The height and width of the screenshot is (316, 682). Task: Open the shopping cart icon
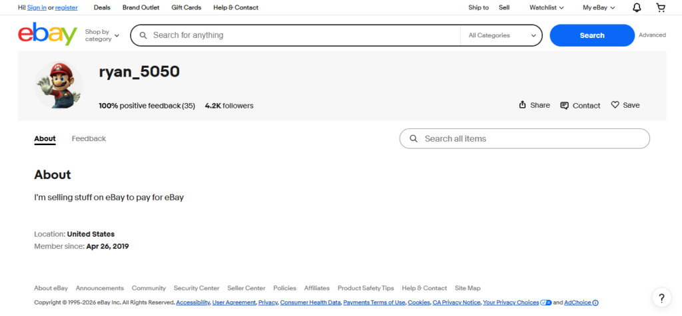tap(661, 7)
